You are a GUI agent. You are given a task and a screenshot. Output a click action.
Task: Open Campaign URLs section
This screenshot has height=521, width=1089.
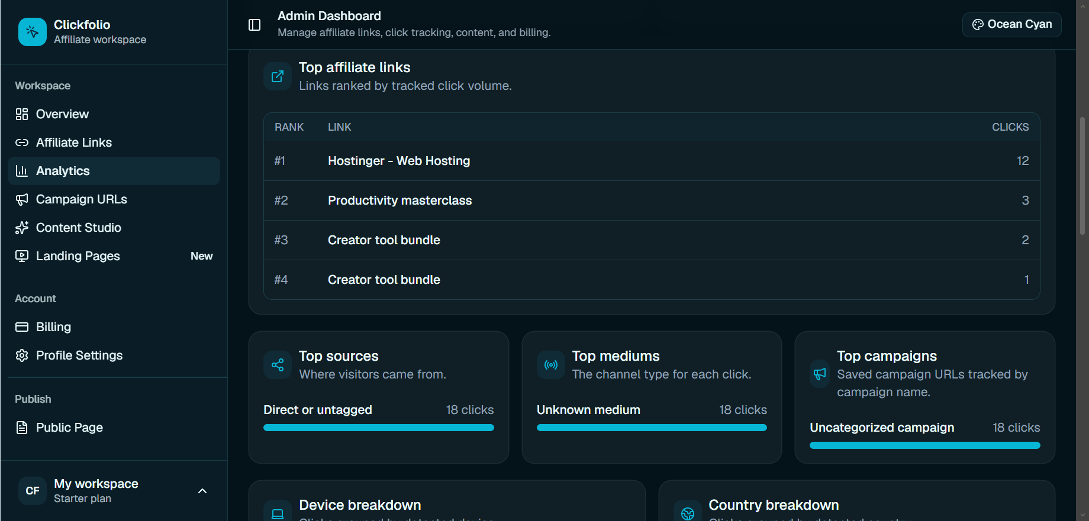pyautogui.click(x=114, y=199)
